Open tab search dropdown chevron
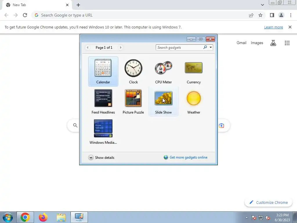Image resolution: width=297 pixels, height=223 pixels. click(262, 5)
